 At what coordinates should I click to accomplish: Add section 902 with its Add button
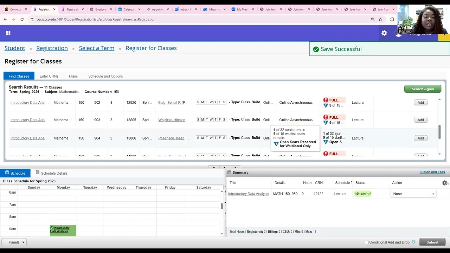point(420,103)
